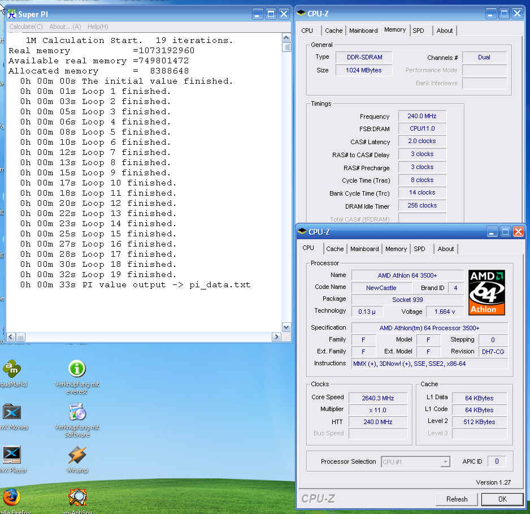Viewport: 530px width, 514px height.
Task: Click the Super PI horizontal scroll thumb
Action: tap(20, 337)
